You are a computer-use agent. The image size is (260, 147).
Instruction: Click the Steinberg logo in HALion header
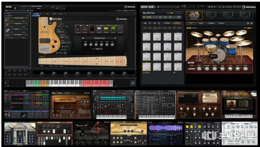click(130, 7)
